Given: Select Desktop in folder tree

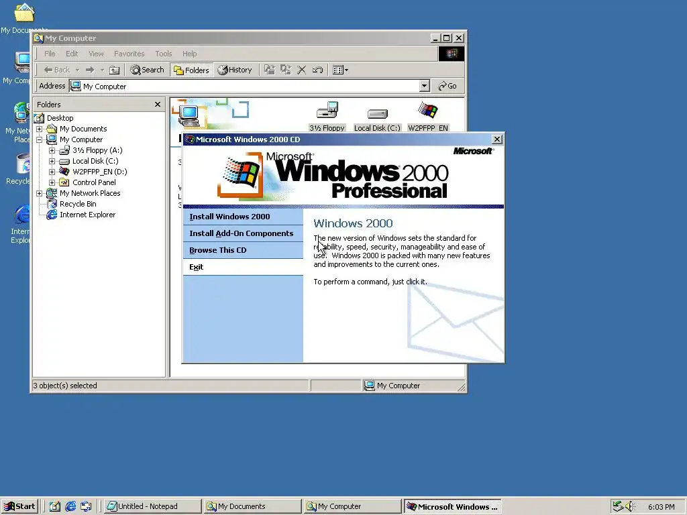Looking at the screenshot, I should (x=60, y=118).
